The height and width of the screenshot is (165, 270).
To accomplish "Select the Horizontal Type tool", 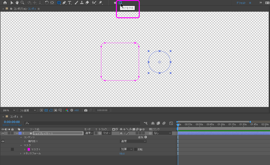I will [x=70, y=3].
